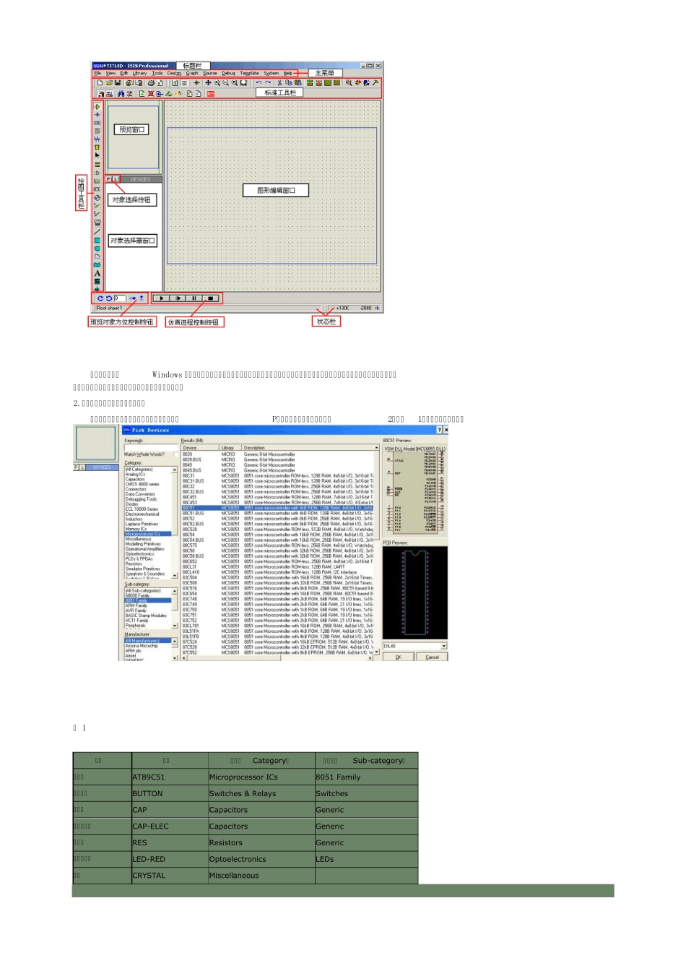Click the Redo arrow icon
This screenshot has height=971, width=686.
pos(268,82)
